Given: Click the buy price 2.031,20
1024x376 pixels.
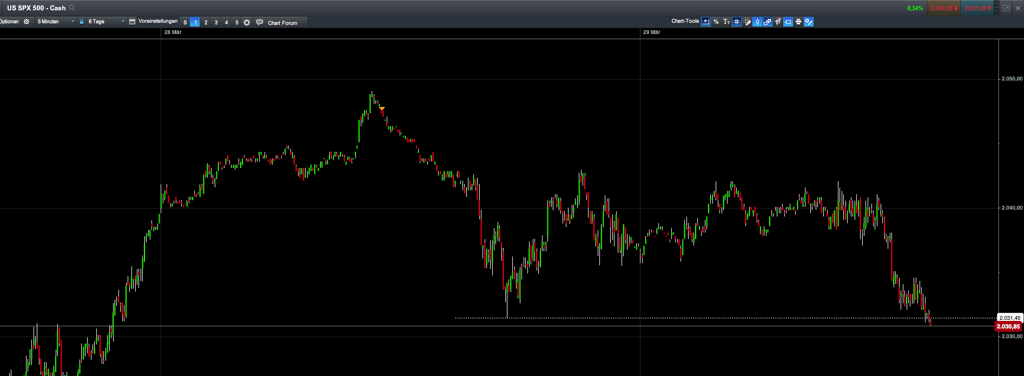Looking at the screenshot, I should [x=977, y=8].
